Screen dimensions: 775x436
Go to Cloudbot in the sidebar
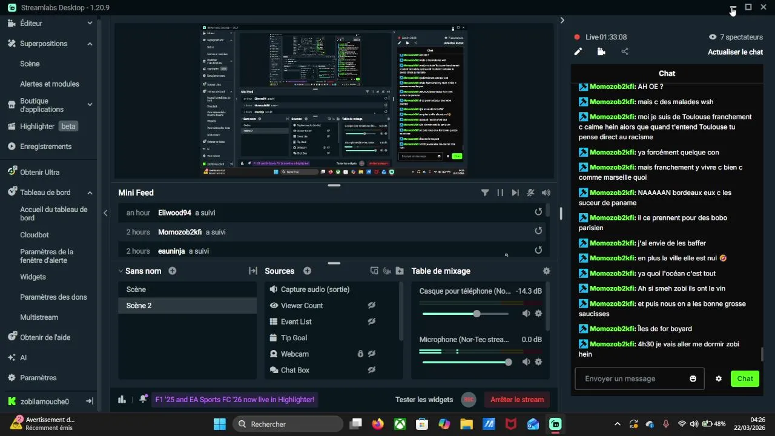35,235
